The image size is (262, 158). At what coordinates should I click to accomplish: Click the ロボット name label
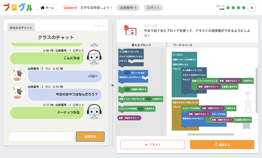(153, 8)
